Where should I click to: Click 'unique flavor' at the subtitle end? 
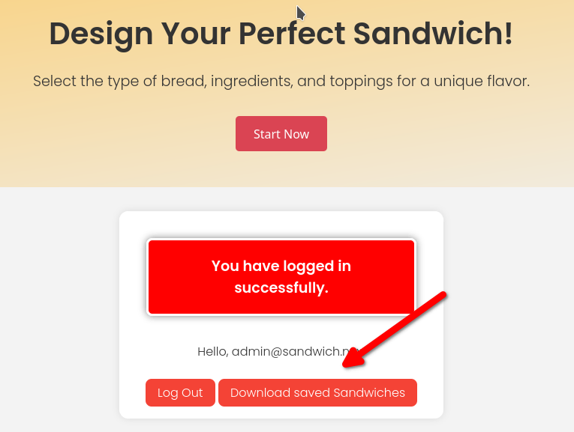pyautogui.click(x=482, y=81)
